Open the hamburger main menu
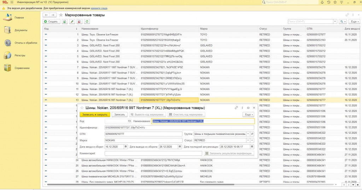Viewport: 362px width, 190px height. coord(12,2)
